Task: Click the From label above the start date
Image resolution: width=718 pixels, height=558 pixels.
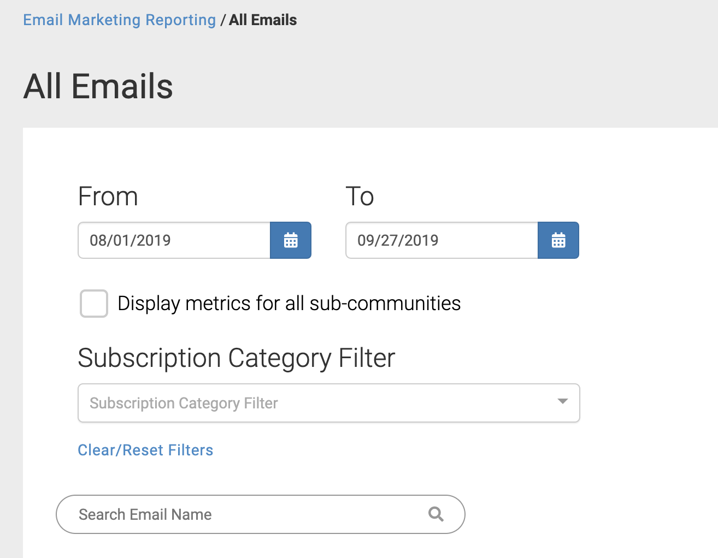Action: (108, 196)
